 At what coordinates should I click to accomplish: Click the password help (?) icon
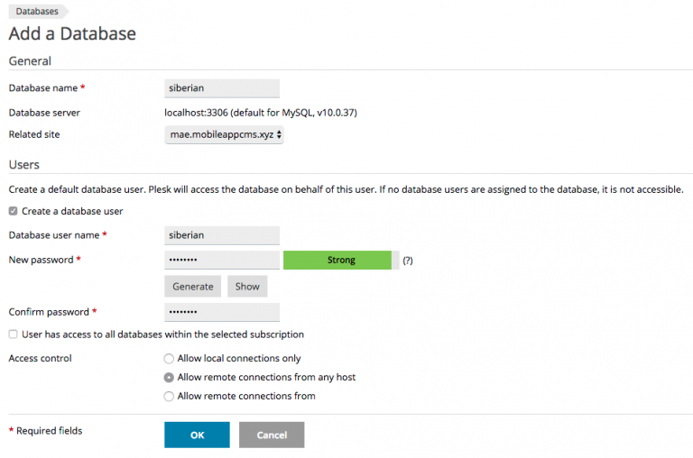(408, 261)
